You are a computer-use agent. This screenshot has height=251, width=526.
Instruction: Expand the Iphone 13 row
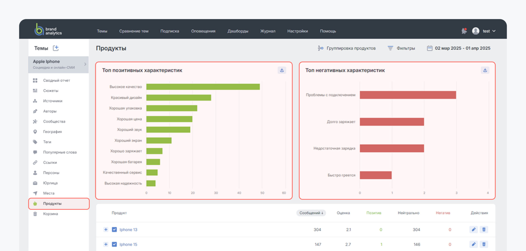click(106, 229)
